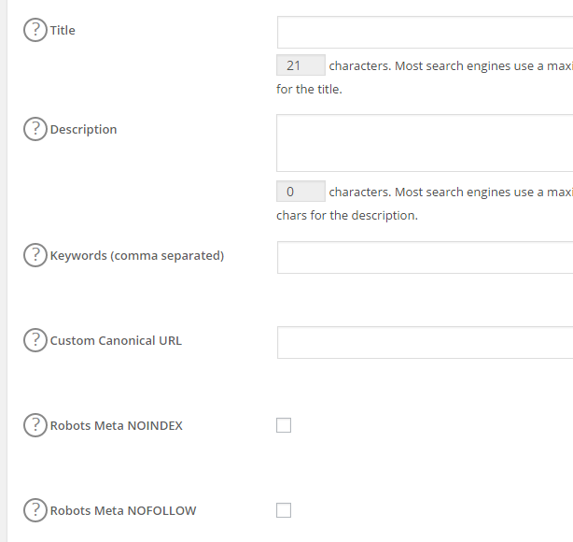Screen dimensions: 573x542
Task: Enable the Robots Meta NOINDEX checkbox
Action: click(284, 425)
